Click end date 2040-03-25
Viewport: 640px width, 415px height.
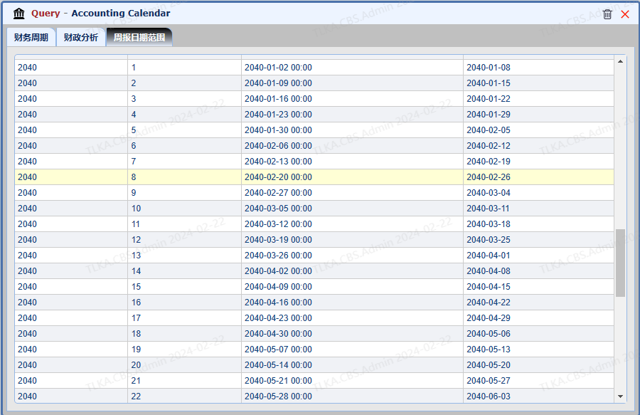pyautogui.click(x=538, y=240)
